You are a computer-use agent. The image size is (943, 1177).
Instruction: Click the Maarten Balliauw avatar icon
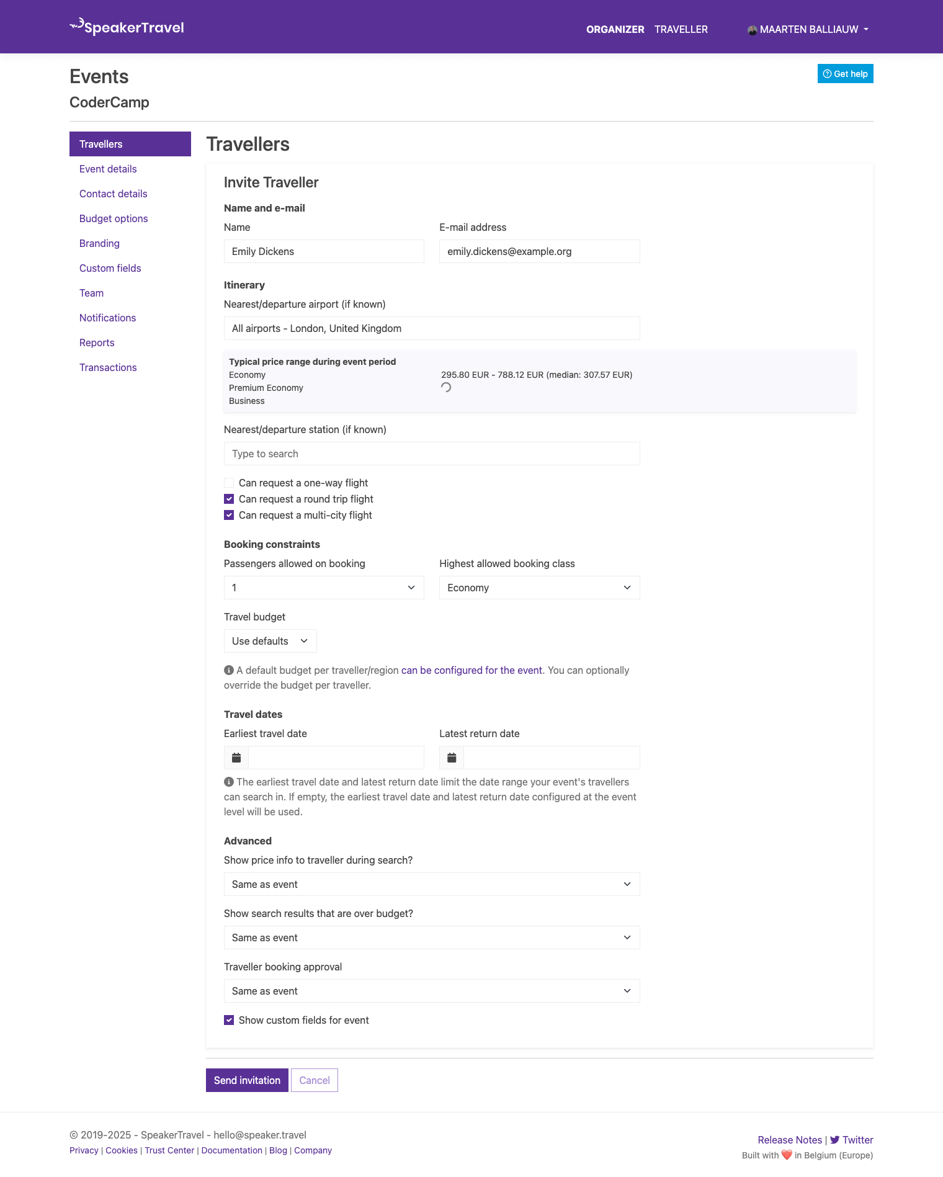pos(752,30)
